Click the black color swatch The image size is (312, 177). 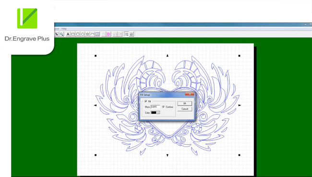(154, 113)
